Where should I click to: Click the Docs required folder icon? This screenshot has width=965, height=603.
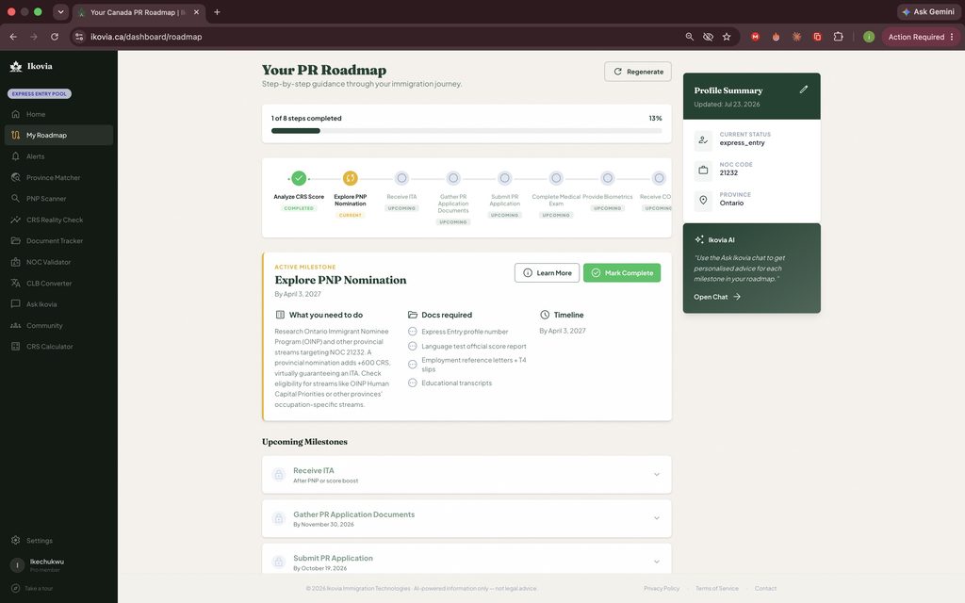(x=413, y=315)
